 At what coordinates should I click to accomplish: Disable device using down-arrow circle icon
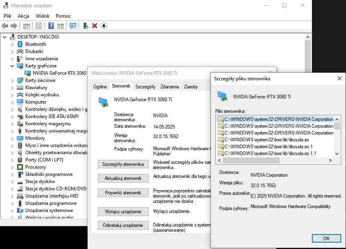point(104,26)
